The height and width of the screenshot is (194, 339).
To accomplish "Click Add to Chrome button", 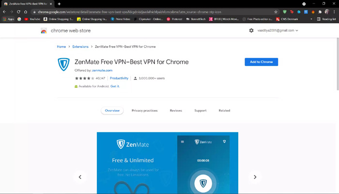I will 262,62.
